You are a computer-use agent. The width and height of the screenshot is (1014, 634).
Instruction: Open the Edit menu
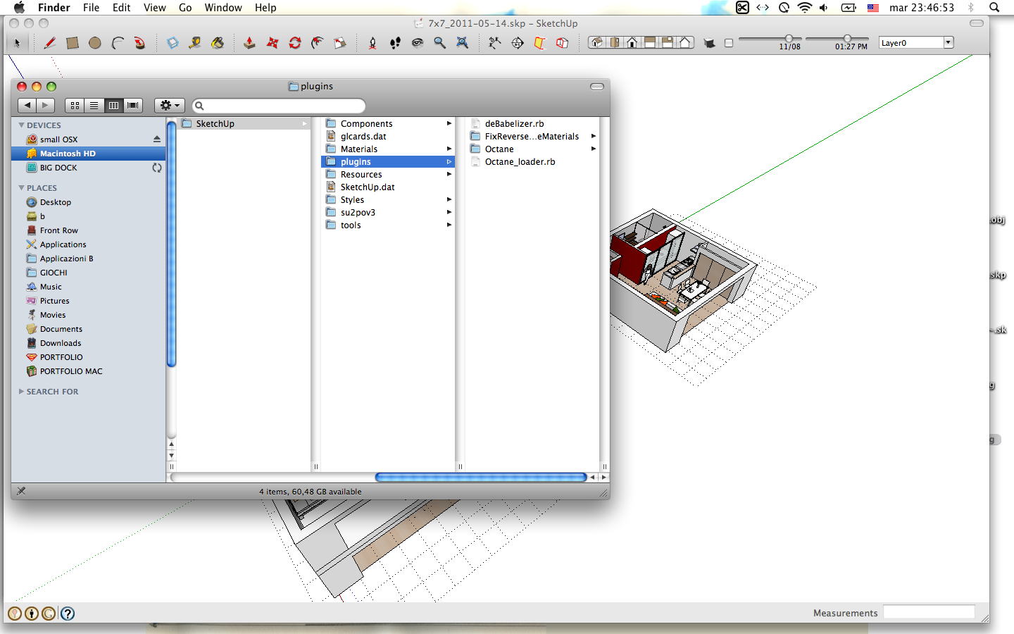coord(122,8)
